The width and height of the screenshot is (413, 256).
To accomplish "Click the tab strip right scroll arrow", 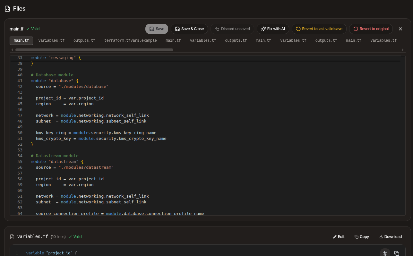I will pos(403,50).
